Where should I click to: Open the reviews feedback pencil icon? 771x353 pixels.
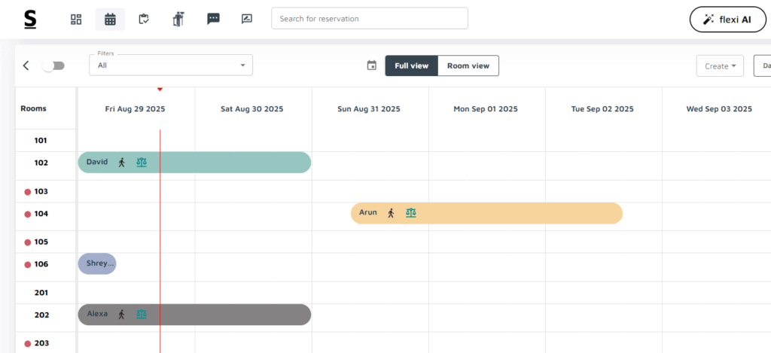247,19
